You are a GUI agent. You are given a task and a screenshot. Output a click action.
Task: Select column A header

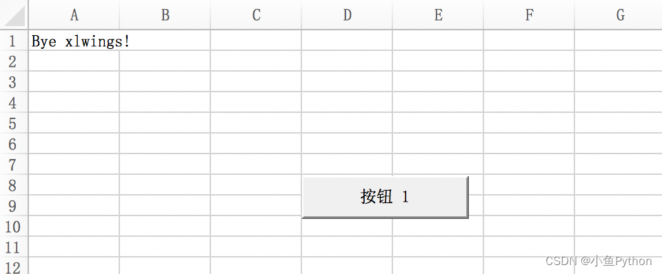[74, 14]
